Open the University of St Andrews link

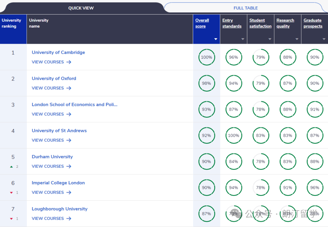tap(59, 130)
